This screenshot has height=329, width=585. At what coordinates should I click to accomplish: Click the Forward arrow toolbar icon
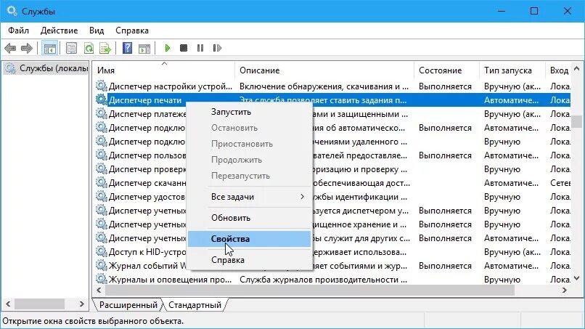pyautogui.click(x=26, y=48)
